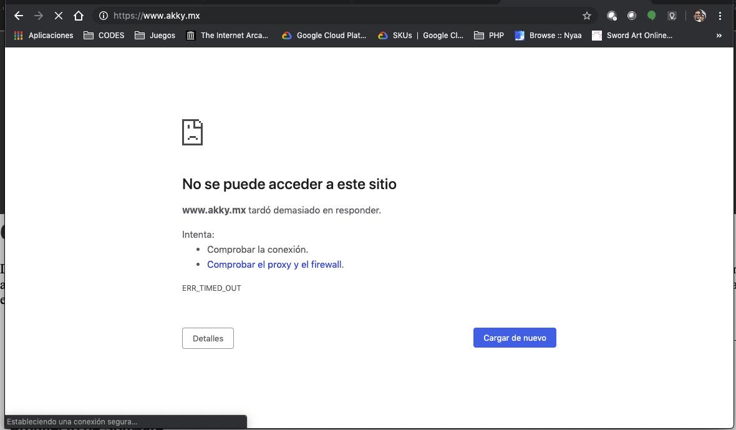Open the Juegos bookmark folder
Image resolution: width=736 pixels, height=430 pixels.
(x=155, y=35)
